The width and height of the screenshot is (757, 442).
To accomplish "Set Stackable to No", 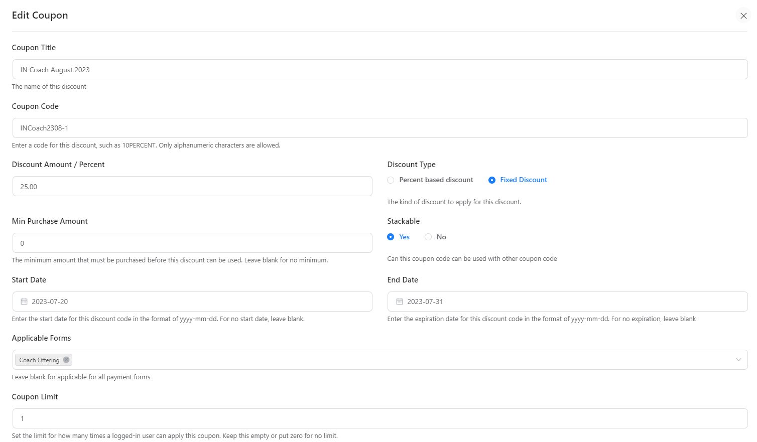I will click(x=428, y=236).
